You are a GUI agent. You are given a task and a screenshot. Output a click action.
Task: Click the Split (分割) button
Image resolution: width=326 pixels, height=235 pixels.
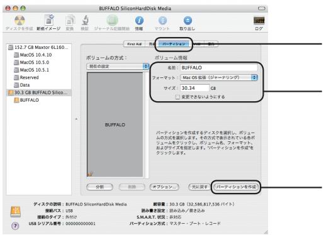(x=99, y=187)
